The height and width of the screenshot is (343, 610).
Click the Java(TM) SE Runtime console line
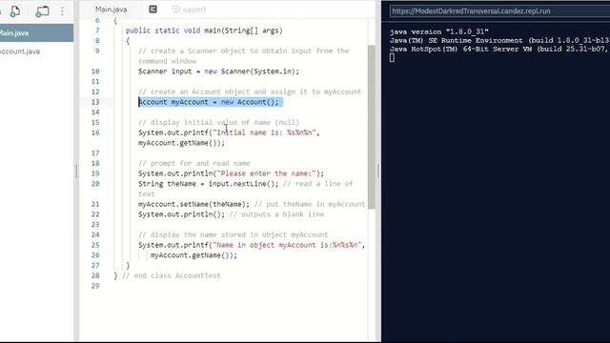click(x=499, y=40)
